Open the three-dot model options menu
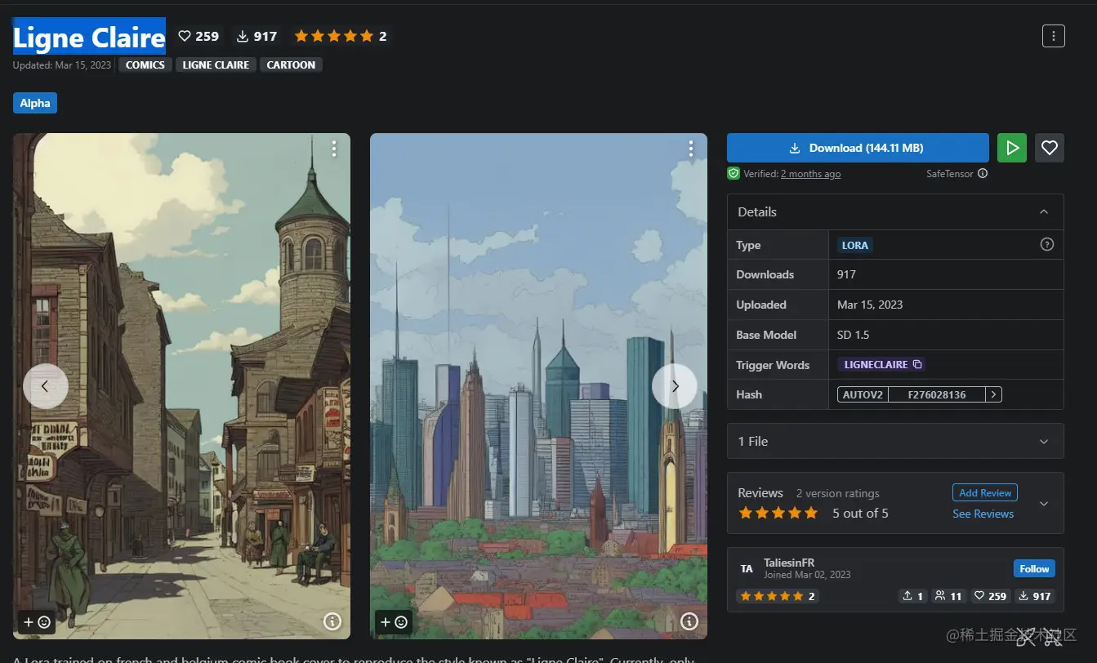 pos(1054,36)
